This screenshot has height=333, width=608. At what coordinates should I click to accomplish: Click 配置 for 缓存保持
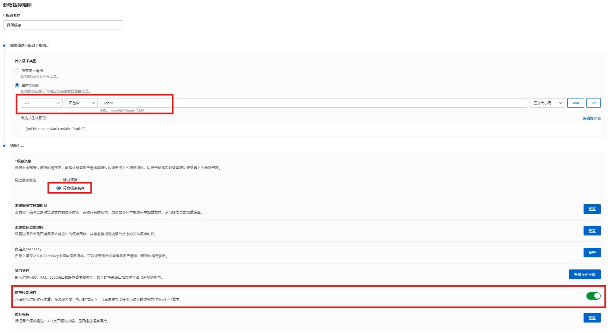(x=592, y=318)
